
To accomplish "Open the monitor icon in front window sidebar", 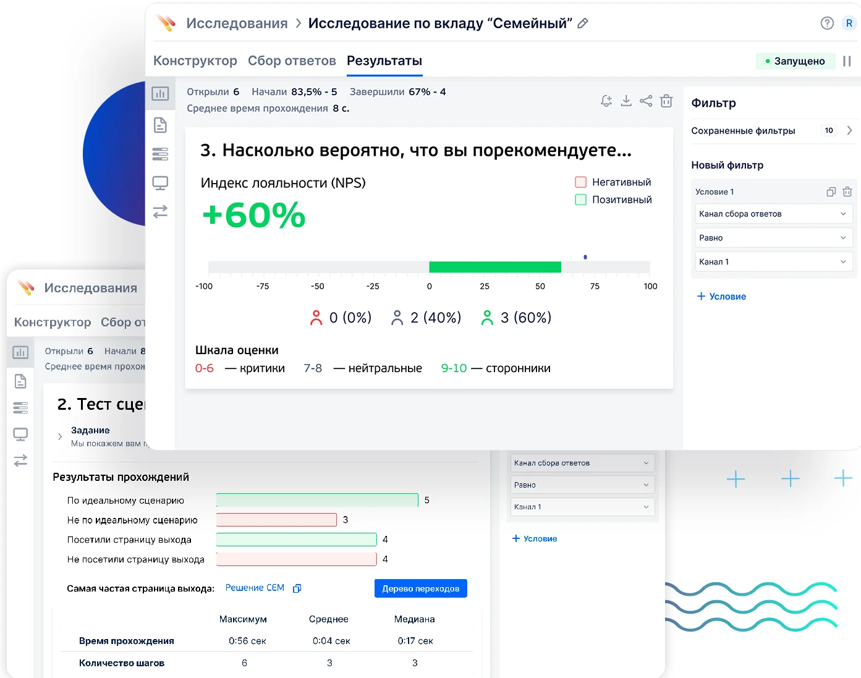I will click(160, 183).
